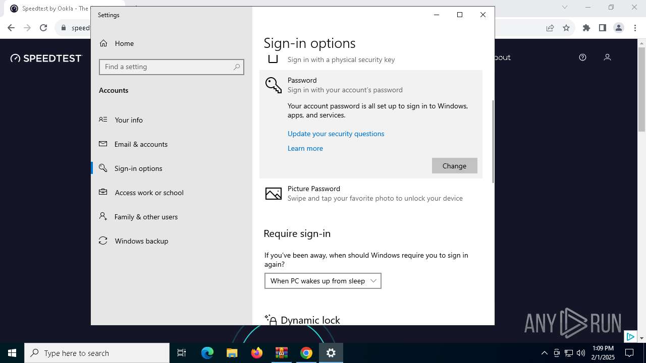This screenshot has width=646, height=363.
Task: Launch Firefox from taskbar
Action: point(257,353)
